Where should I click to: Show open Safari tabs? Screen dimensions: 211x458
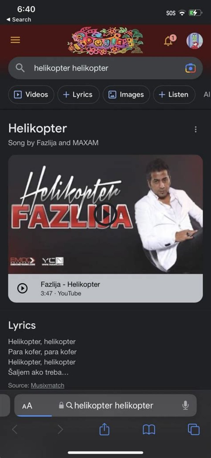click(x=194, y=429)
